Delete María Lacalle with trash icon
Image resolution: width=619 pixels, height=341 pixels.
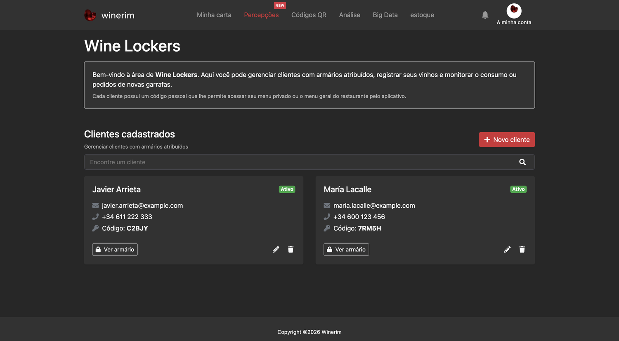522,249
